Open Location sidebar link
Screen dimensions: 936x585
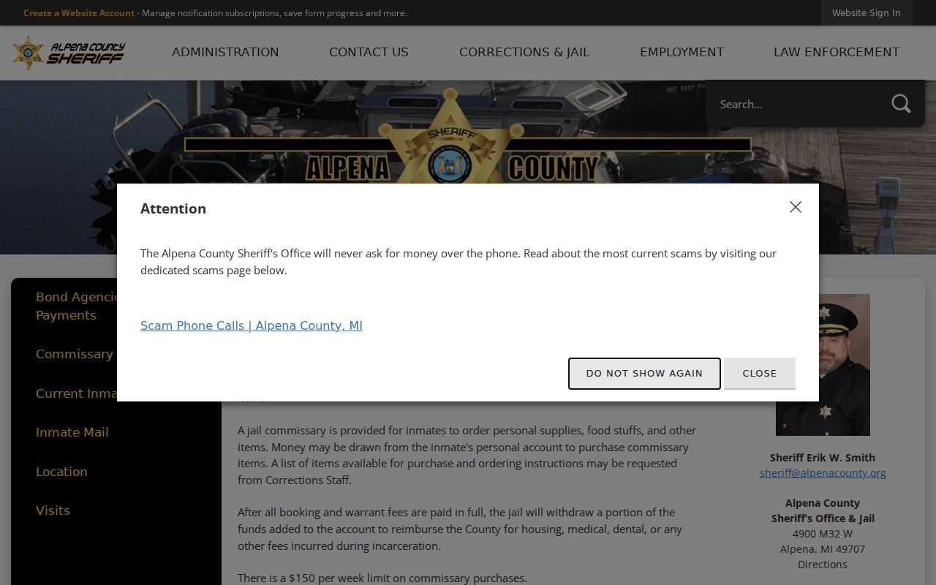(x=61, y=472)
